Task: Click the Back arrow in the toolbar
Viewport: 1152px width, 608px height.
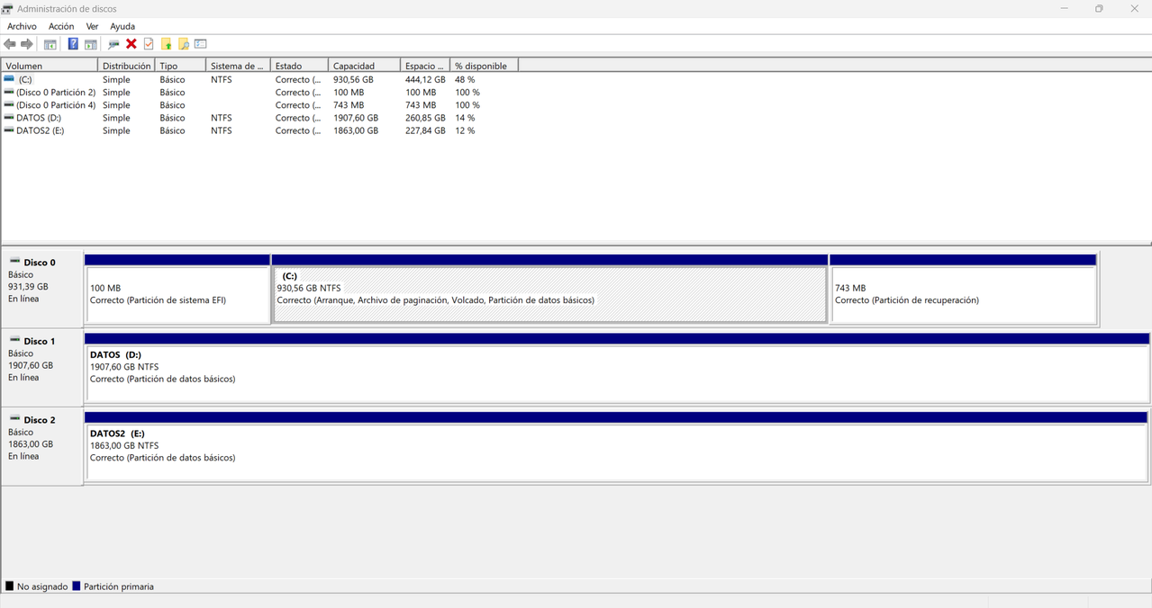Action: coord(10,44)
